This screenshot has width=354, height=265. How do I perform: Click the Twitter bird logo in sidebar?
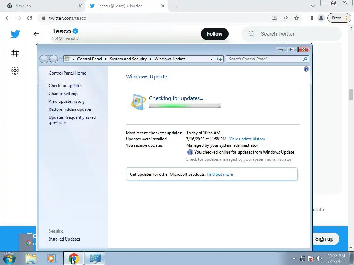tap(15, 34)
